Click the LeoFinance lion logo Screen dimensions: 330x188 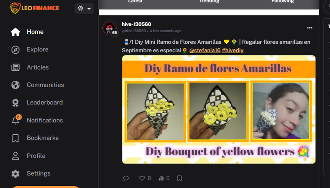[15, 8]
